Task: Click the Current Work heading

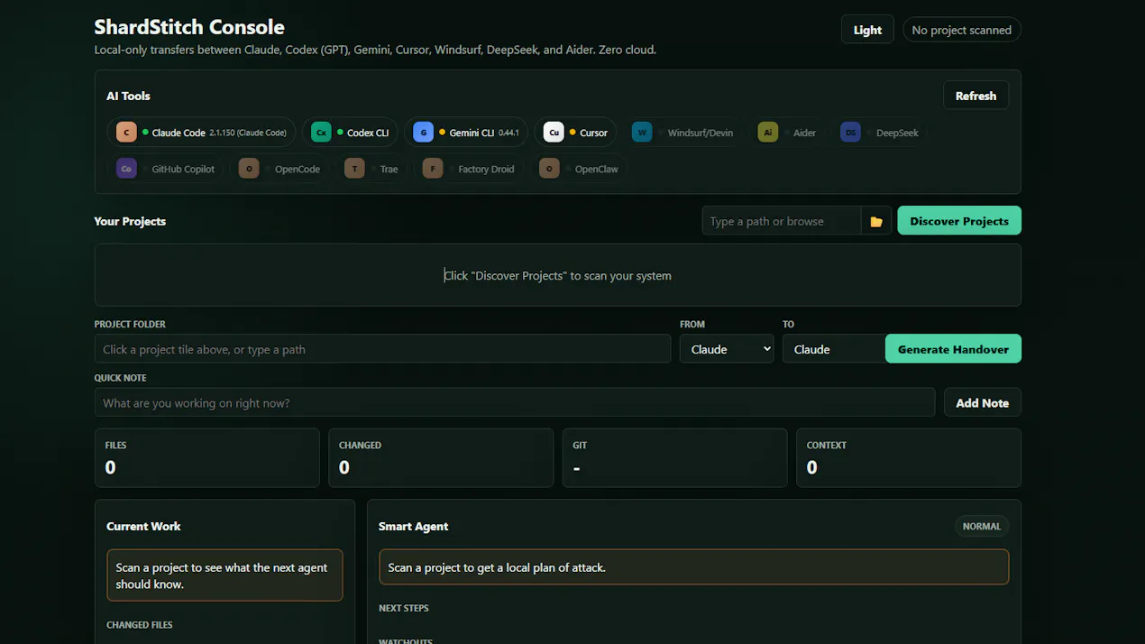Action: (x=143, y=526)
